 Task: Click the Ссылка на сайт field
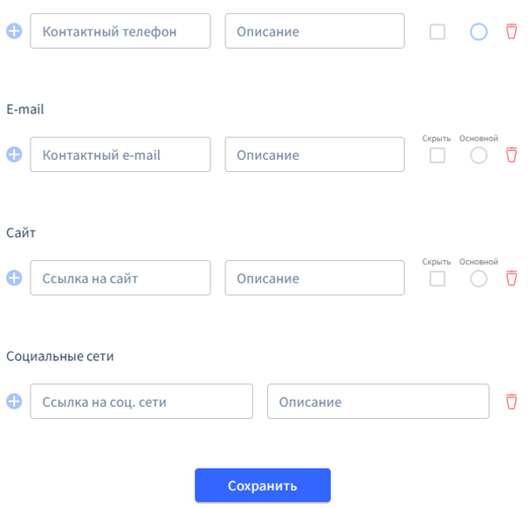120,278
